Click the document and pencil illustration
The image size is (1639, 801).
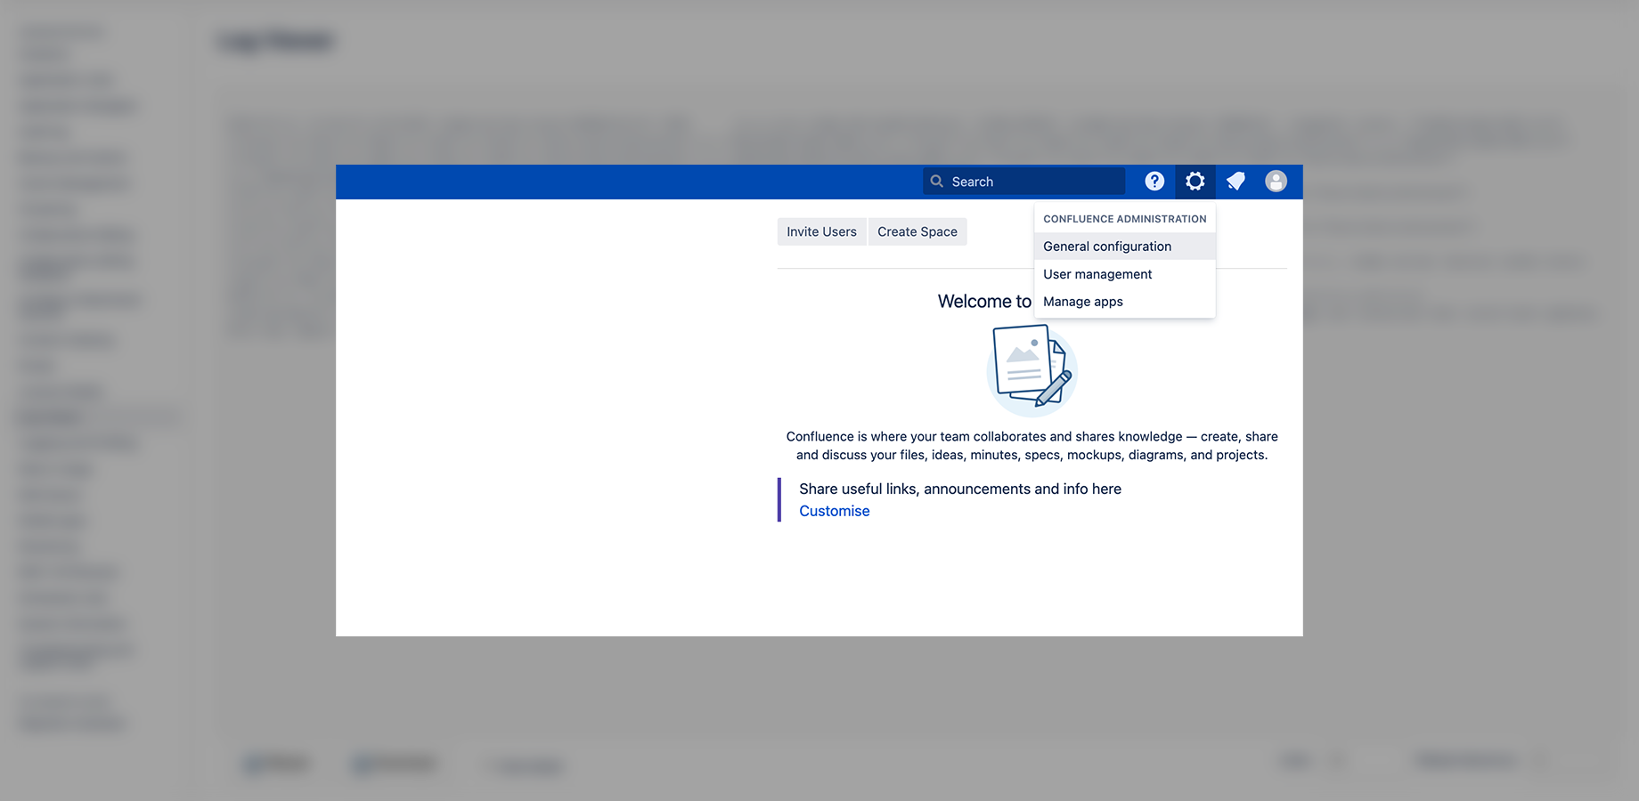click(x=1032, y=369)
